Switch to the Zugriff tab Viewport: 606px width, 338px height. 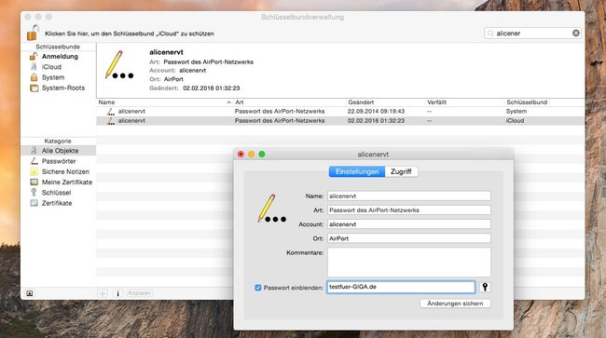401,171
